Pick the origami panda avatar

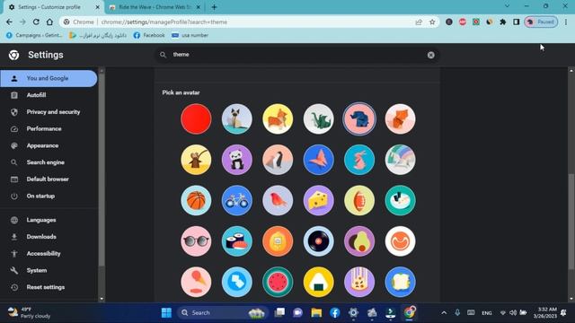(x=237, y=160)
